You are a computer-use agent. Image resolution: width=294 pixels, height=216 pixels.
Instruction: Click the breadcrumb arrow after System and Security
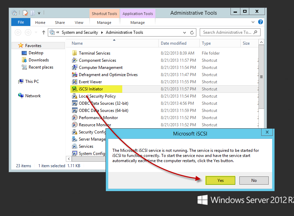click(102, 33)
